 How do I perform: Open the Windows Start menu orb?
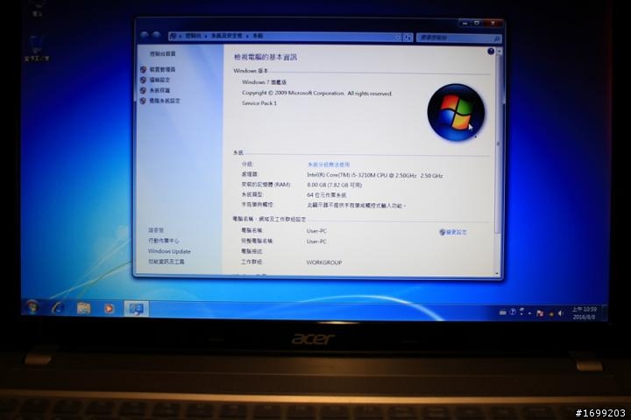point(32,307)
